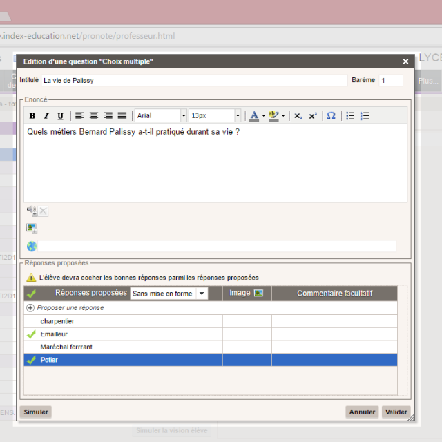Mark charpentier as a correct answer
This screenshot has width=442, height=442.
pyautogui.click(x=31, y=321)
